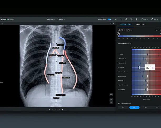161x128 pixels.
Task: Click the white marker on CT Ratio row
Action: 159,55
